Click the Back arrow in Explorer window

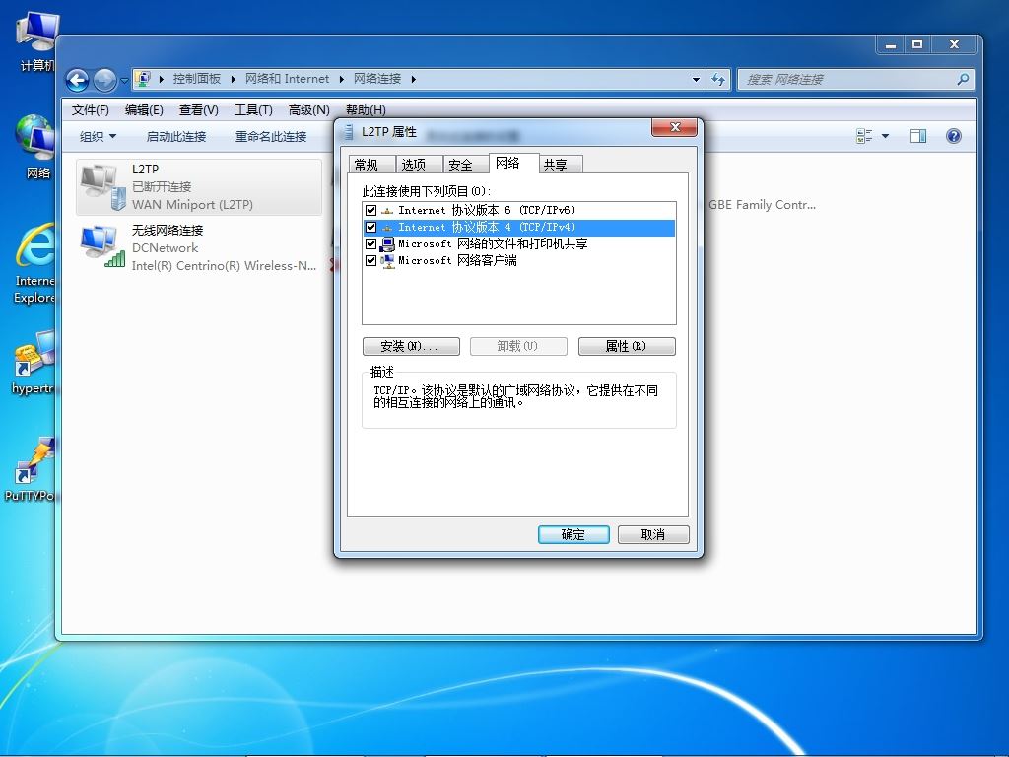77,81
